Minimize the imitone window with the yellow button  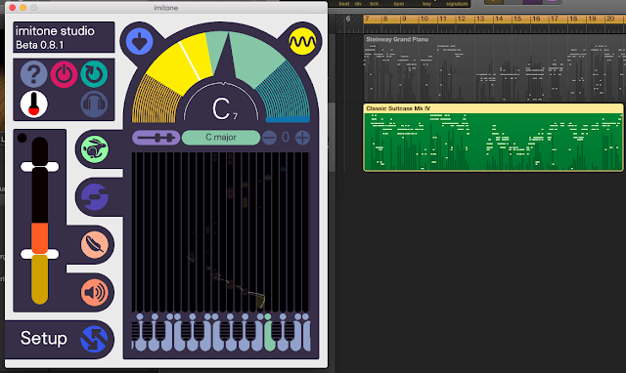pos(23,8)
